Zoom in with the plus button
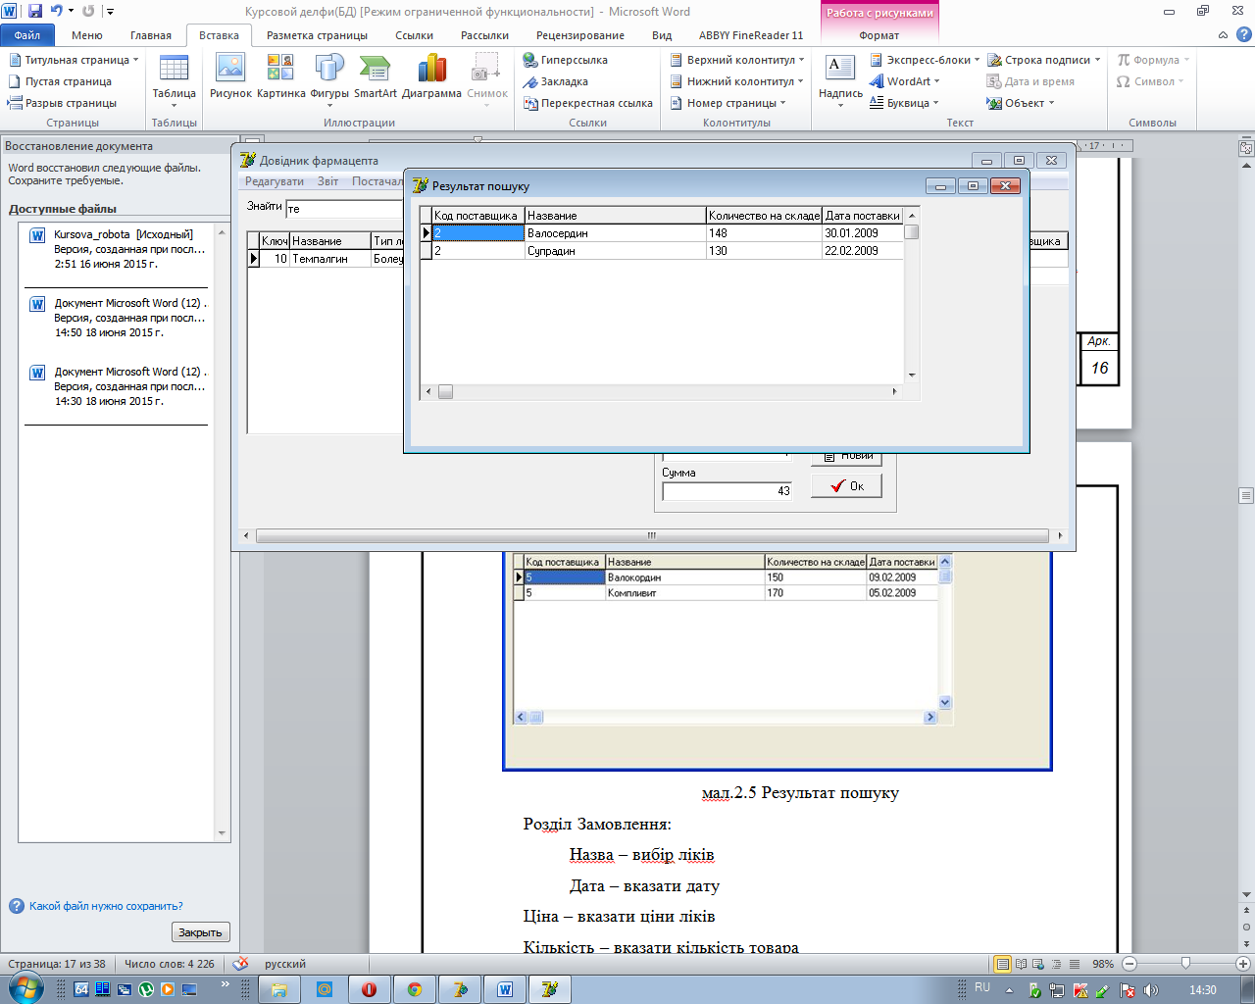The image size is (1255, 1004). click(1241, 964)
